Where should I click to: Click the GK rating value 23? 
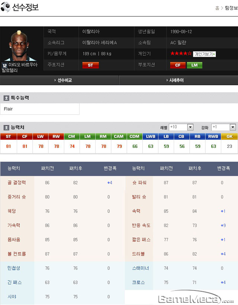[x=229, y=146]
